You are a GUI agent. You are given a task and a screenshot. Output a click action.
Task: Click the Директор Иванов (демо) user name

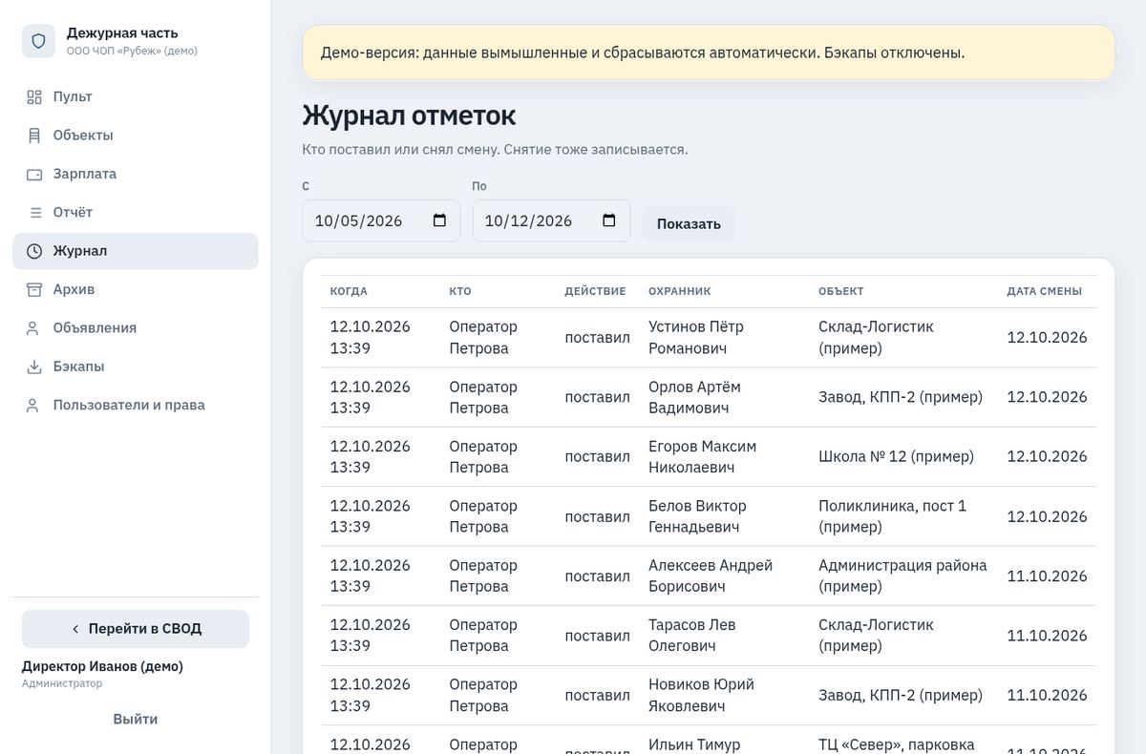[102, 666]
